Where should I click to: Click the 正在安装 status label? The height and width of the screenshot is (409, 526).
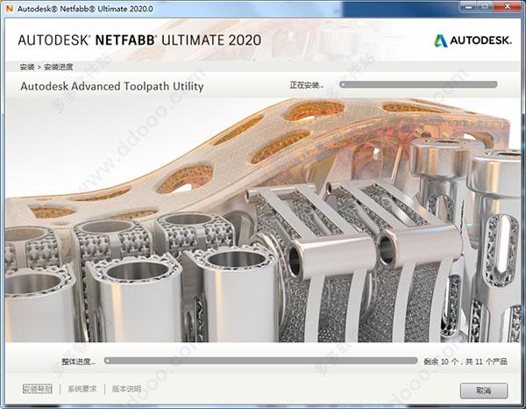[x=307, y=85]
